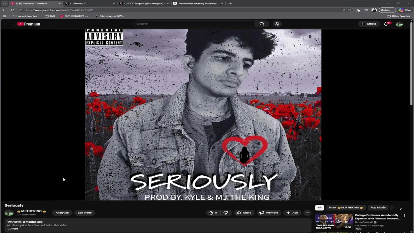The height and width of the screenshot is (233, 414).
Task: Open the more actions three-dot menu
Action: [x=307, y=213]
